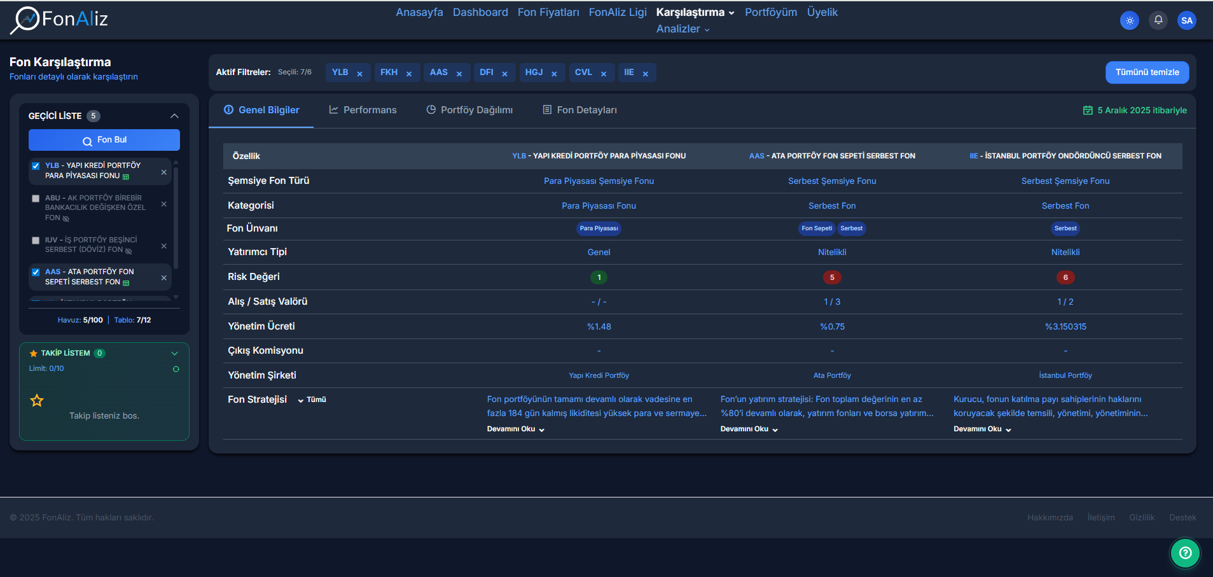1213x577 pixels.
Task: Check the ABU Ak Portföy fund checkbox
Action: [36, 198]
